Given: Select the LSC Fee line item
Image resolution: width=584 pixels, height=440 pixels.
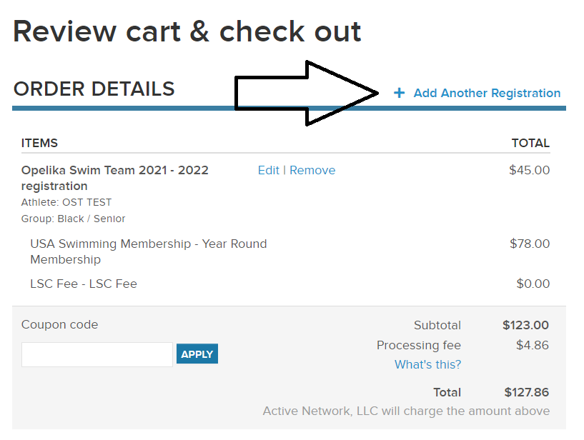Looking at the screenshot, I should click(x=84, y=284).
